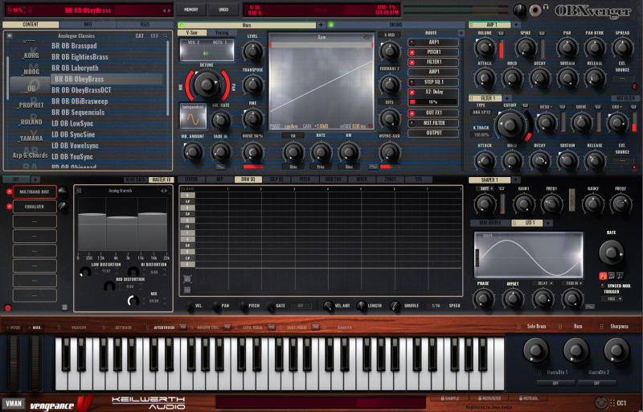
Task: Add a new oscillator after Main
Action: (321, 25)
